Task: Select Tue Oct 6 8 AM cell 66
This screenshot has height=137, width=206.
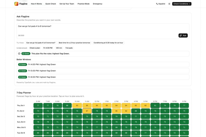Action: pyautogui.click(x=58, y=133)
